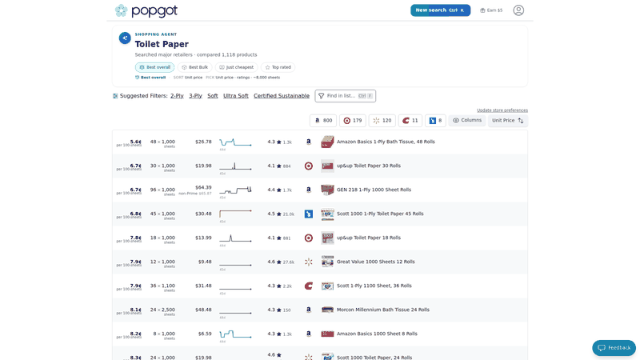
Task: Open Great Value 12 Rolls product thumbnail
Action: tap(327, 262)
